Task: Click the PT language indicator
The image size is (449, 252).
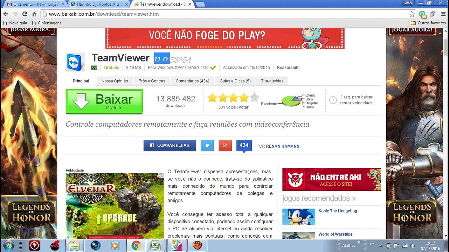Action: click(x=372, y=245)
